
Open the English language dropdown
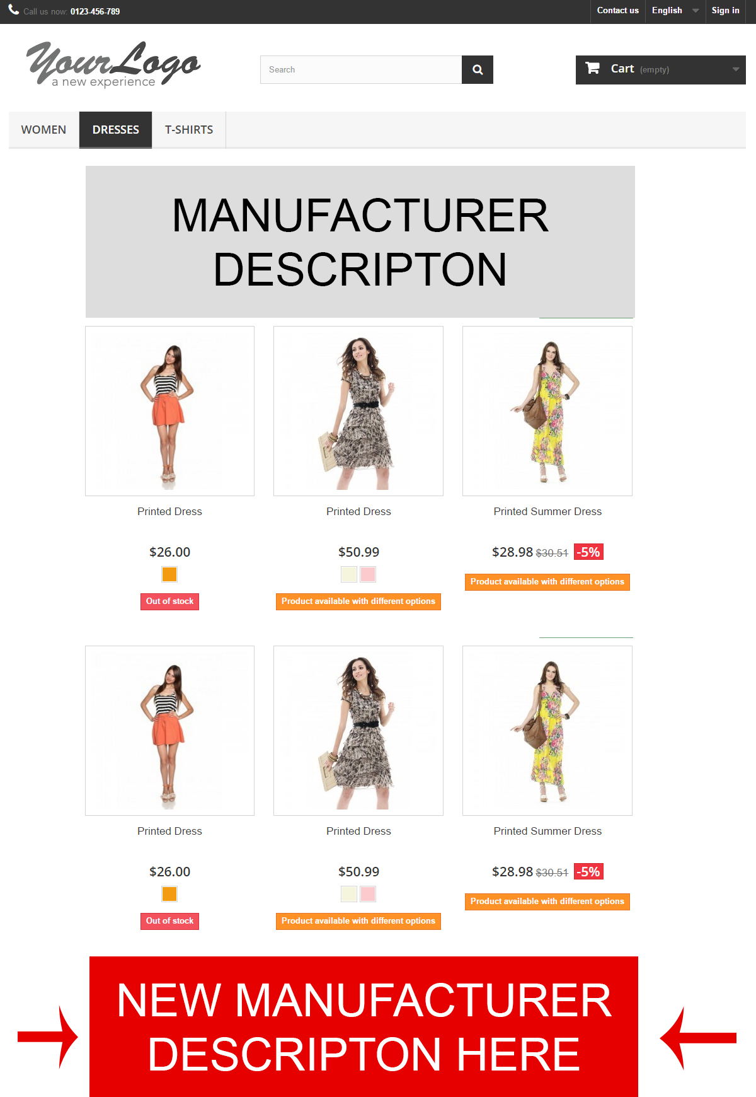click(x=675, y=11)
